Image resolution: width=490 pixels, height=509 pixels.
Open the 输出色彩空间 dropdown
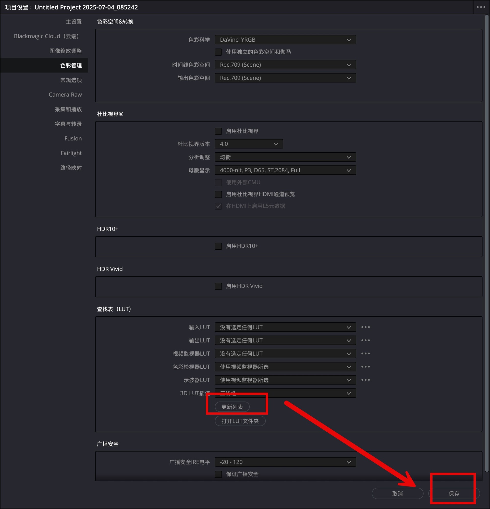click(285, 78)
